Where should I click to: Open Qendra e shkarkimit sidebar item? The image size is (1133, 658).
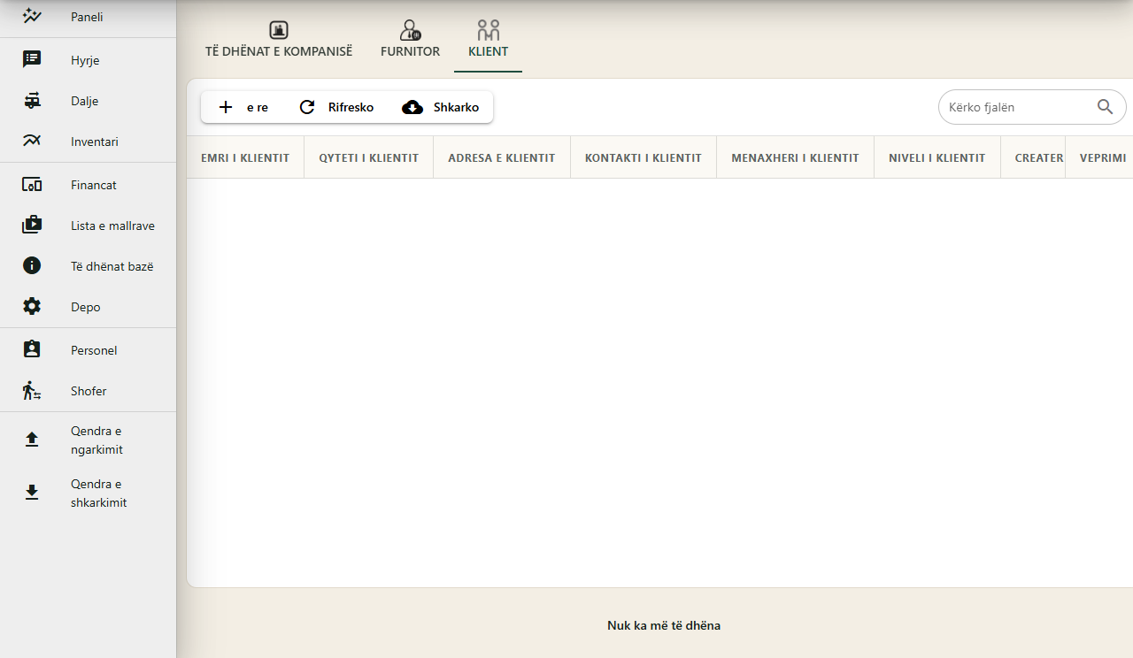coord(88,493)
